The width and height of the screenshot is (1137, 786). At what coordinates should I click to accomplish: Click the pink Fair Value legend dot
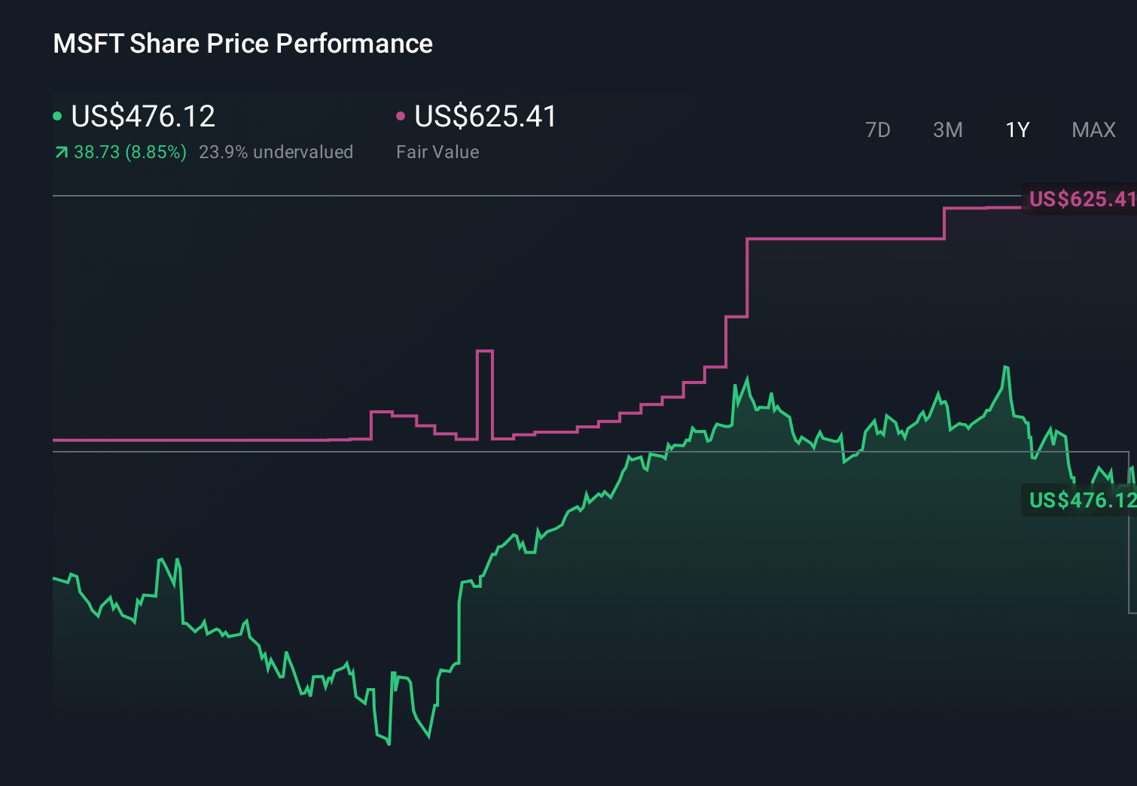pyautogui.click(x=401, y=114)
